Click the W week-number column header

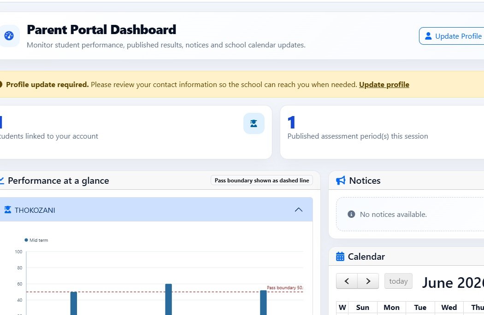click(342, 307)
